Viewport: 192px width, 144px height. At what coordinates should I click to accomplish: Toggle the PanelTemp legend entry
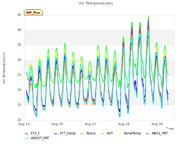pos(129,133)
